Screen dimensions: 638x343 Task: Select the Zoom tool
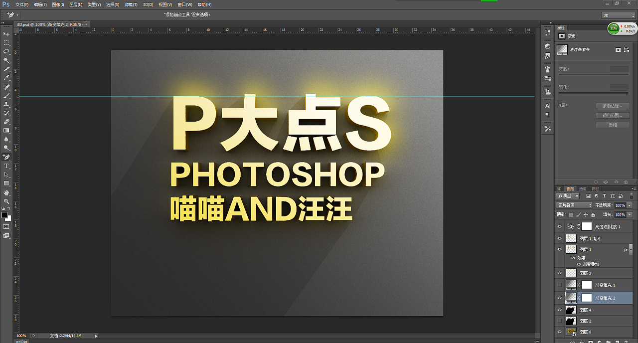pyautogui.click(x=6, y=201)
